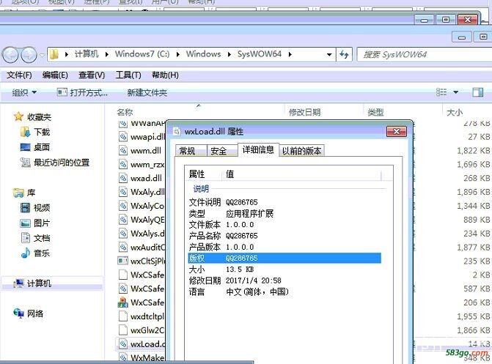Switch to the 详细信息 tab
492x364 pixels.
point(258,150)
